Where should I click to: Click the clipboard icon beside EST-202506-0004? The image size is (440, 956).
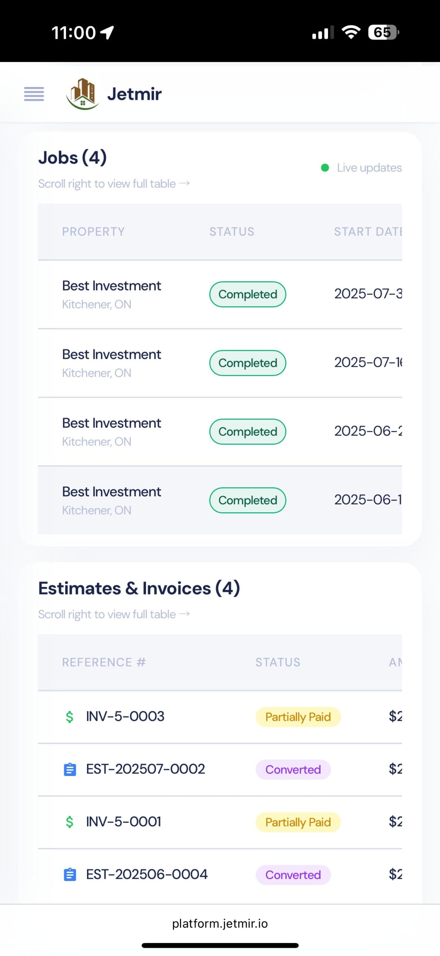(70, 875)
